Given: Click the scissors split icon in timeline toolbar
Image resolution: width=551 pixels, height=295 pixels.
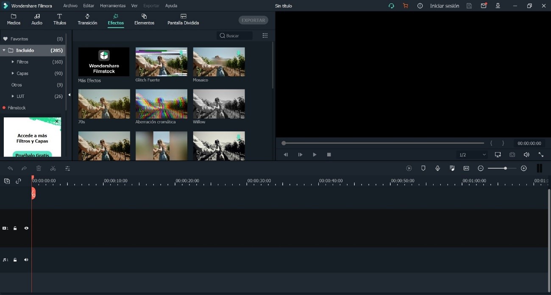Looking at the screenshot, I should point(53,168).
